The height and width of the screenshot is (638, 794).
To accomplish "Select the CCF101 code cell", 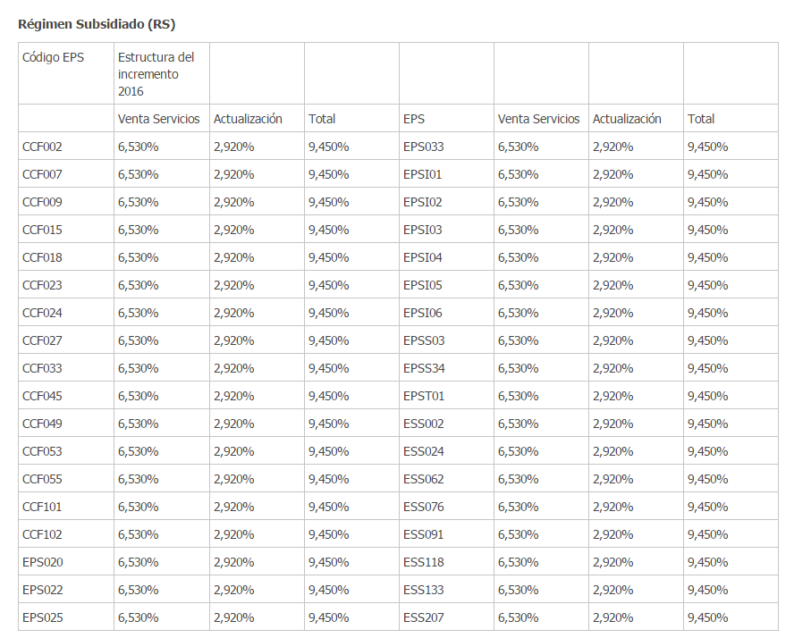I will tap(42, 507).
